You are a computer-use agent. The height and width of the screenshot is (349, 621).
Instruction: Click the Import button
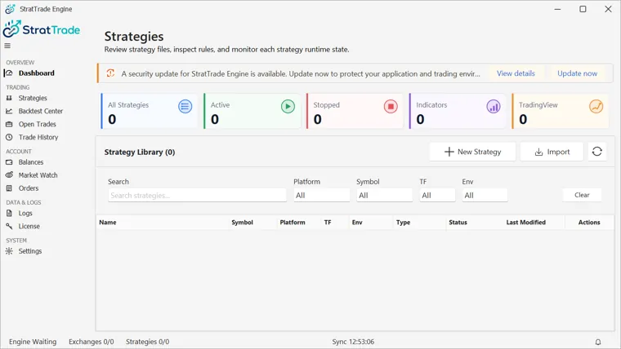pos(552,152)
